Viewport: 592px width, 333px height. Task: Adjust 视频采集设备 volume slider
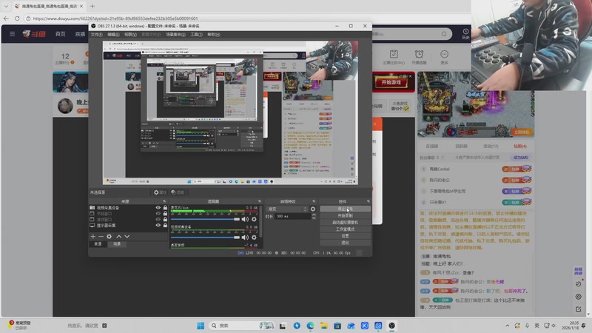(x=205, y=238)
